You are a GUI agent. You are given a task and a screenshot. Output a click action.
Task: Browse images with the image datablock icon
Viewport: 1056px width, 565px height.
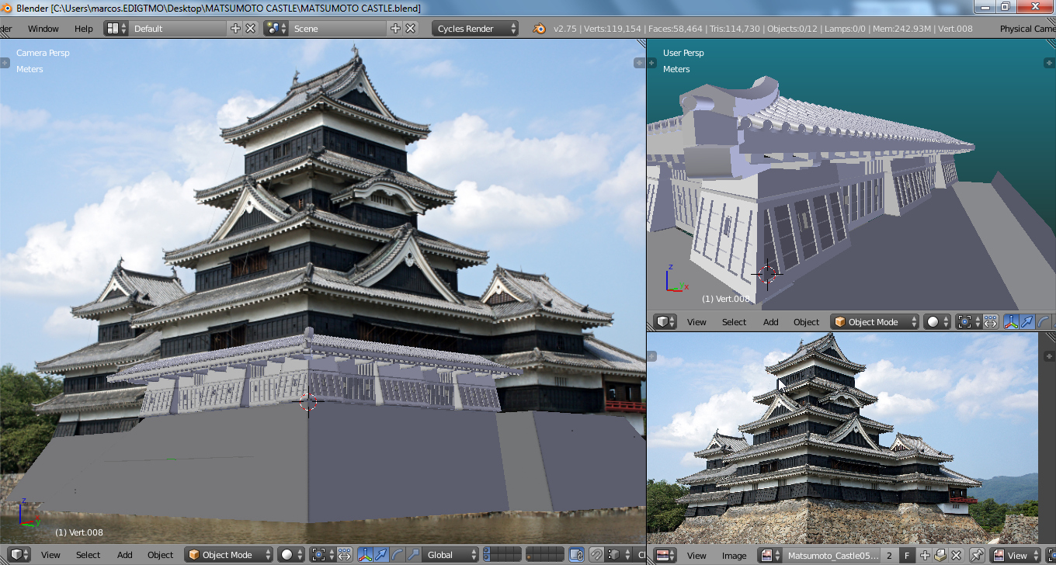(x=770, y=555)
